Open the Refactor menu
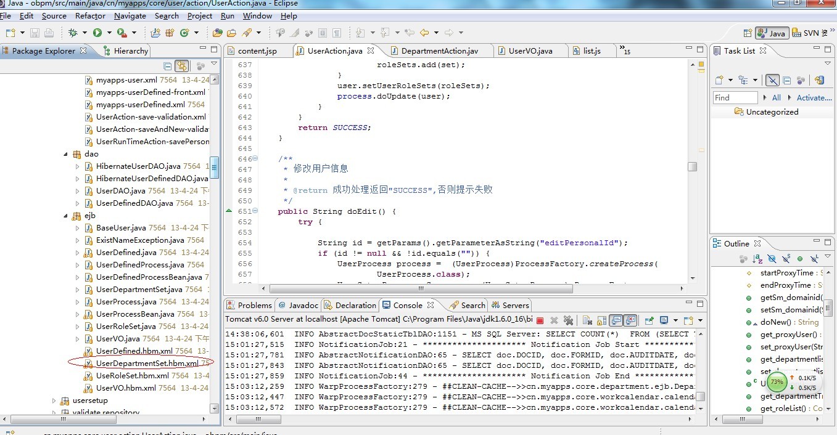 tap(90, 16)
